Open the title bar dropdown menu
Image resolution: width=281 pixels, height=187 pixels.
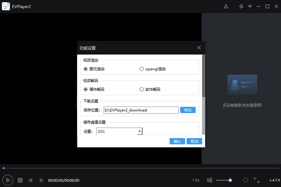250,6
